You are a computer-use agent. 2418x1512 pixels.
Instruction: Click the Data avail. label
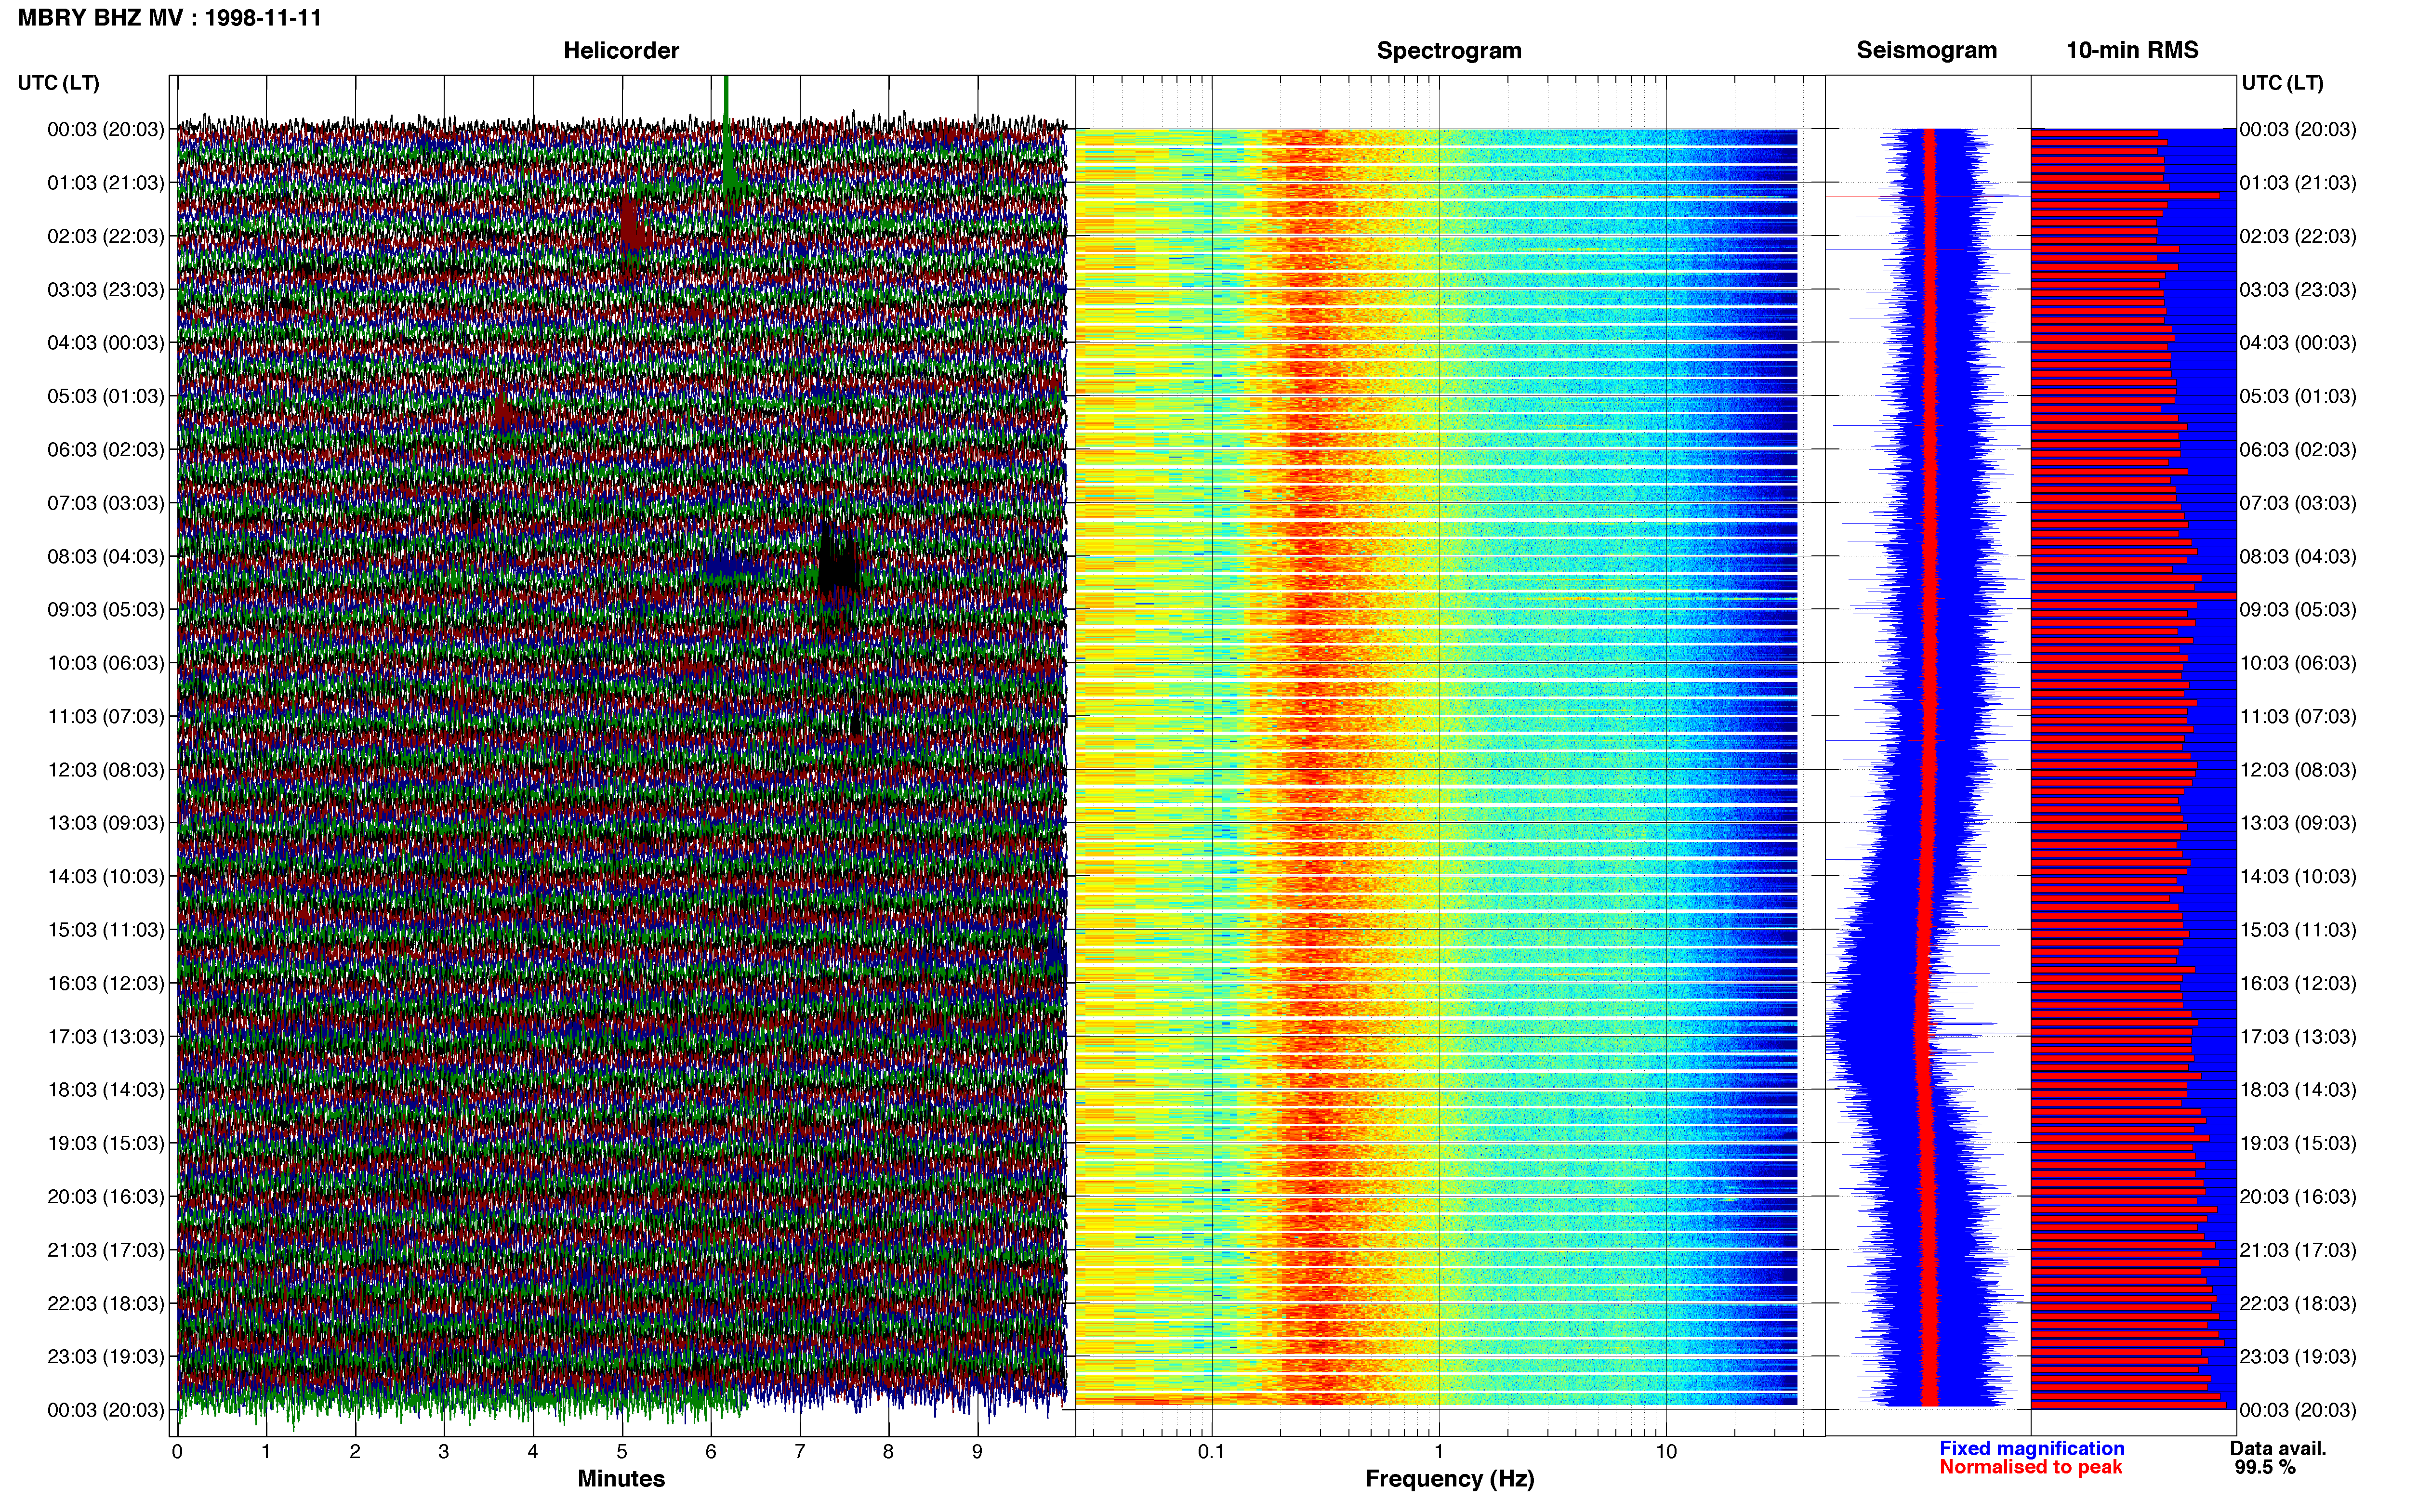(2278, 1448)
